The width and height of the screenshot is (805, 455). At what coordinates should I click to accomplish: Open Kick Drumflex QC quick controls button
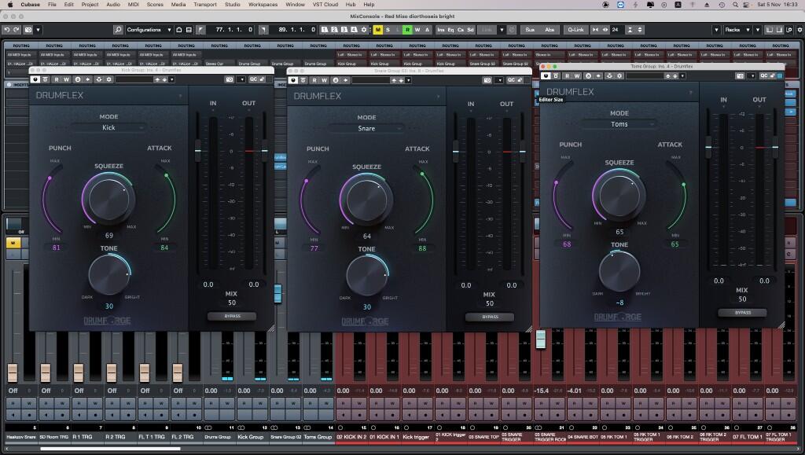pyautogui.click(x=253, y=79)
